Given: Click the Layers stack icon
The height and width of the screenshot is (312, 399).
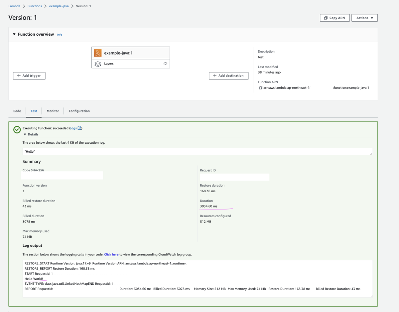Looking at the screenshot, I should (98, 64).
